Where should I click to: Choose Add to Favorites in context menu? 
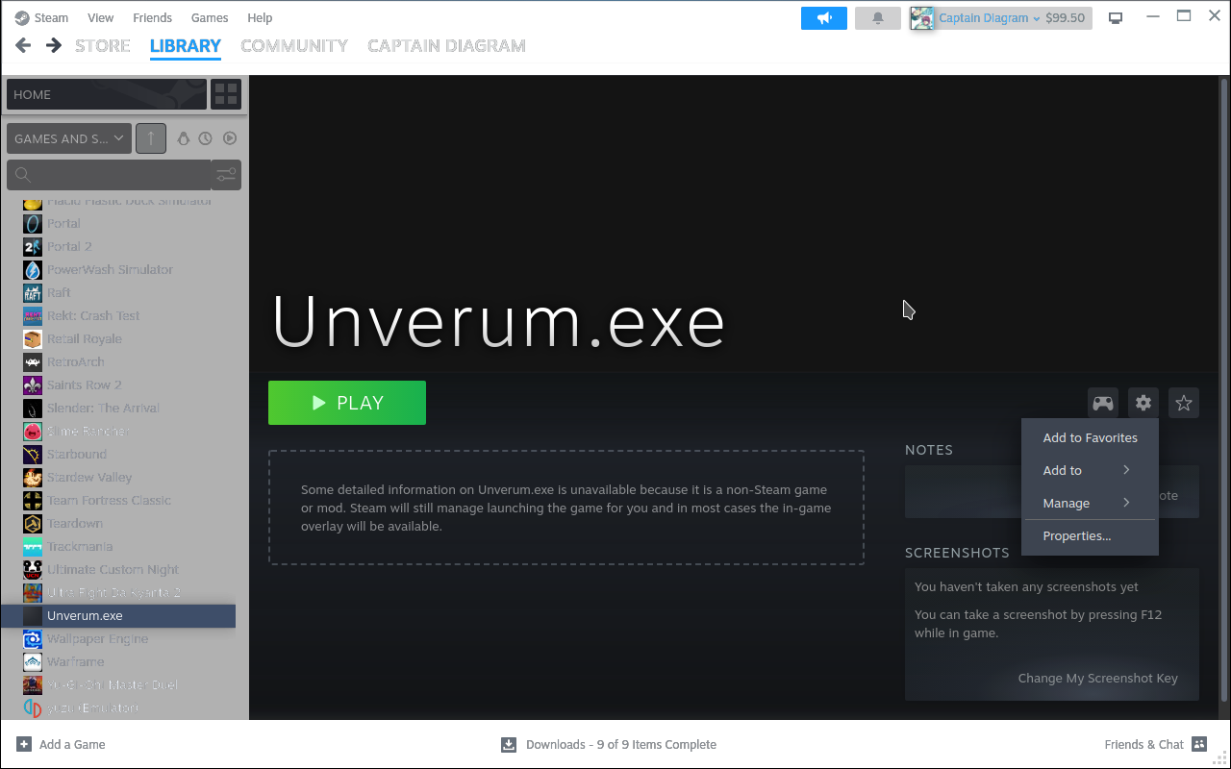click(1090, 437)
